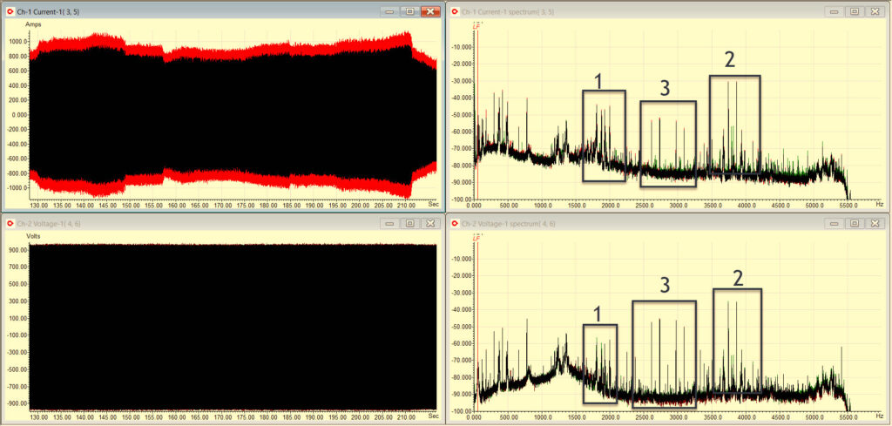
Task: Click the '1000.00' amplitude tick in Current-1 window
Action: 18,42
